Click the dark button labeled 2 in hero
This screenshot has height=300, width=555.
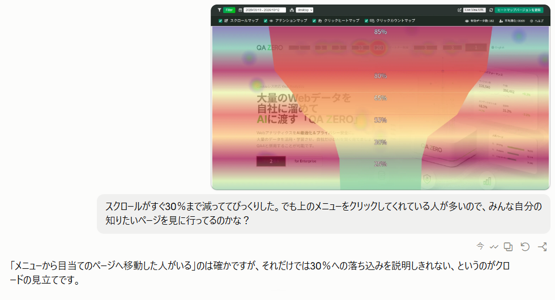coord(271,161)
